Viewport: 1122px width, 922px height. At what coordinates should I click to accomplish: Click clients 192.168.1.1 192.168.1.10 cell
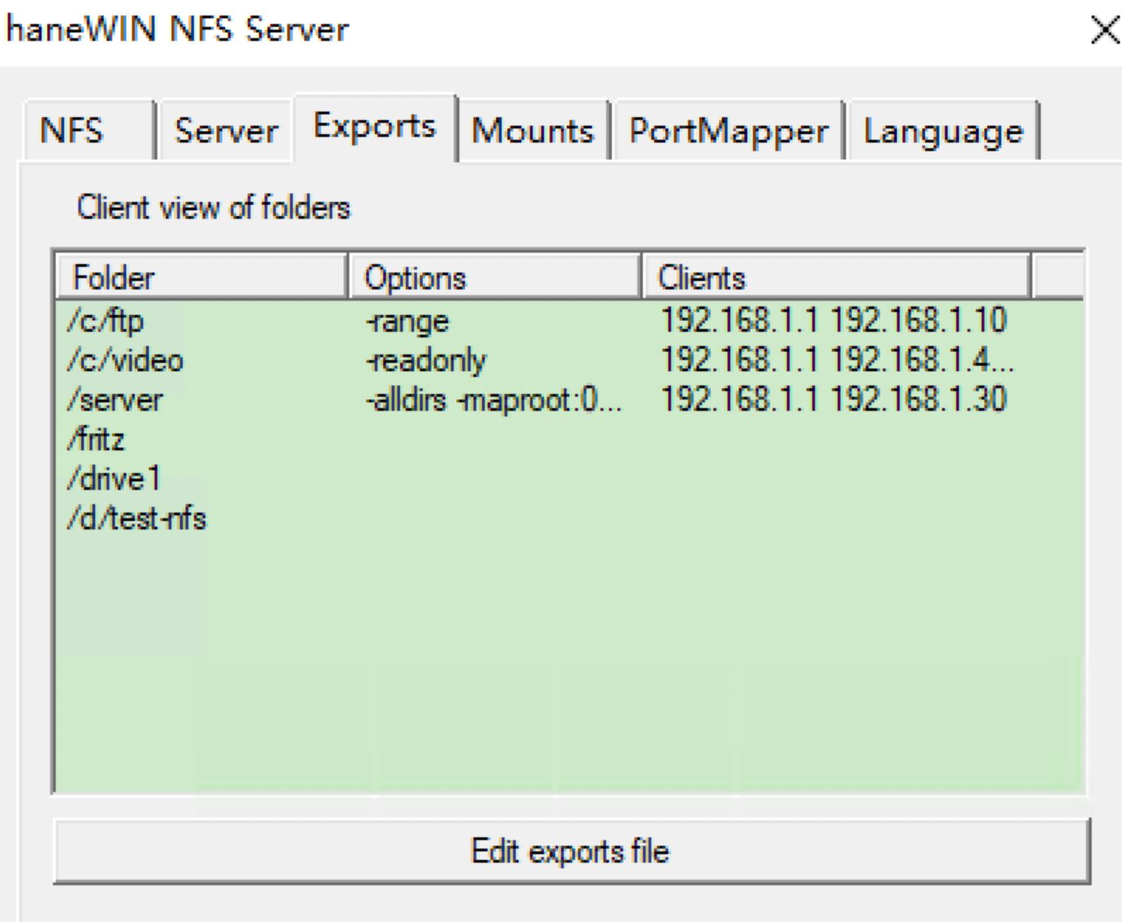click(x=833, y=321)
